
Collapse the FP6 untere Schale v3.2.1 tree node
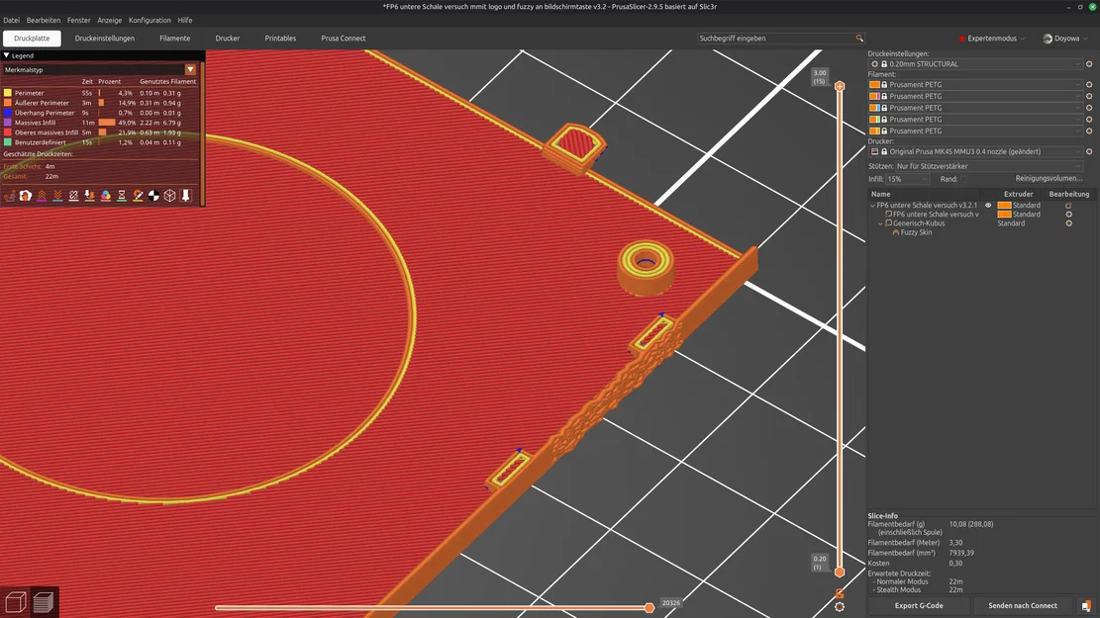pos(872,206)
